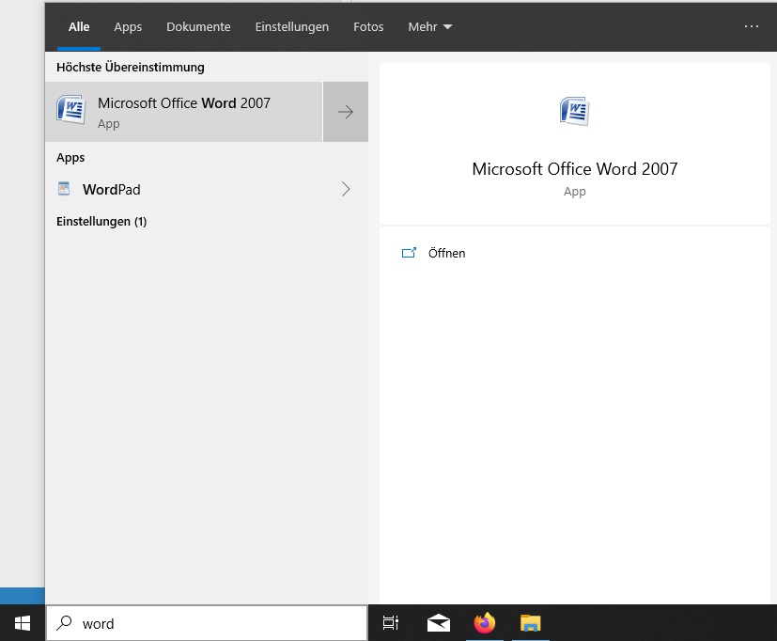Screen dimensions: 777x641
Task: Click the search box containing 'word'
Action: point(207,623)
